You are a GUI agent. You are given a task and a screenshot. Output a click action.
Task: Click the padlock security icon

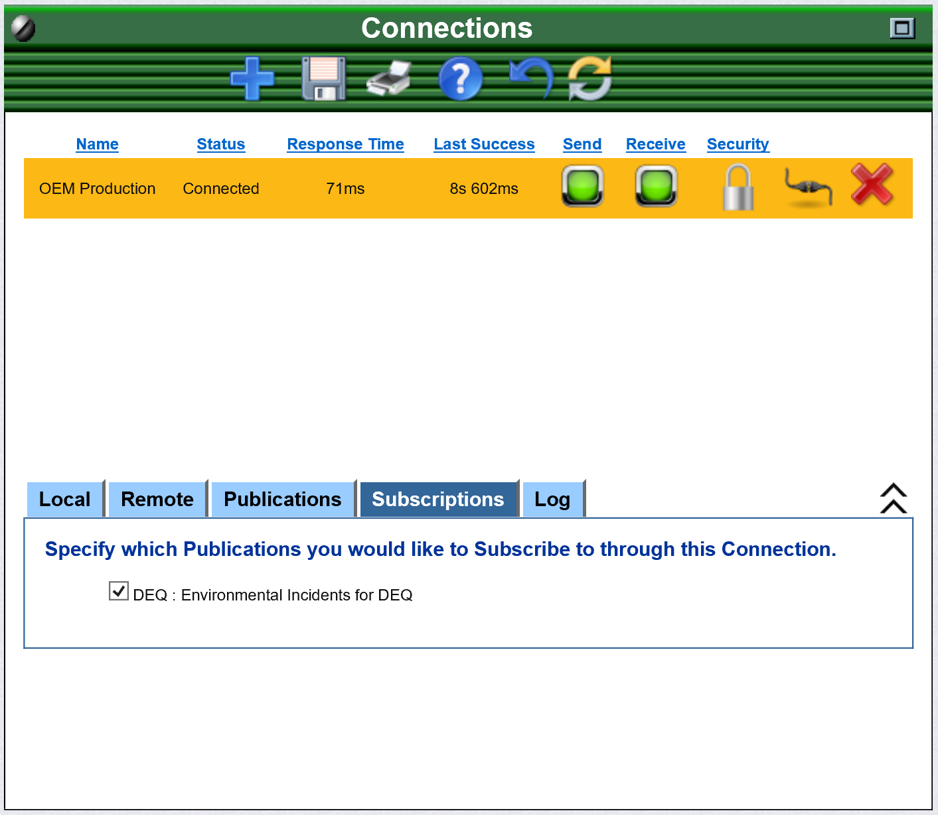pos(738,188)
